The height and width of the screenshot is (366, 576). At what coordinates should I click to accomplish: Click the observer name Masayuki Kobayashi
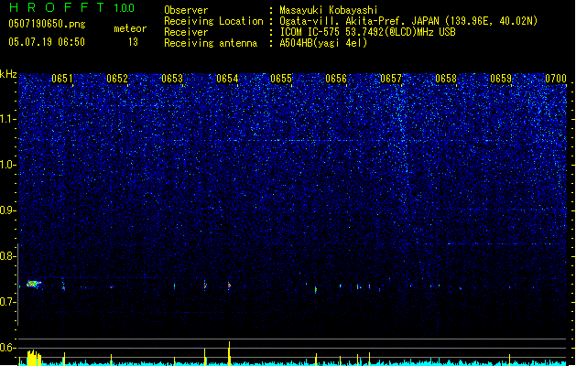click(329, 10)
